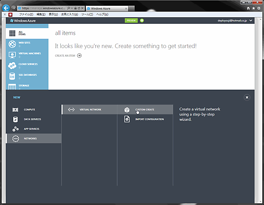Click the red asterisk toolbar icon
264x205 pixels.
tap(11, 15)
